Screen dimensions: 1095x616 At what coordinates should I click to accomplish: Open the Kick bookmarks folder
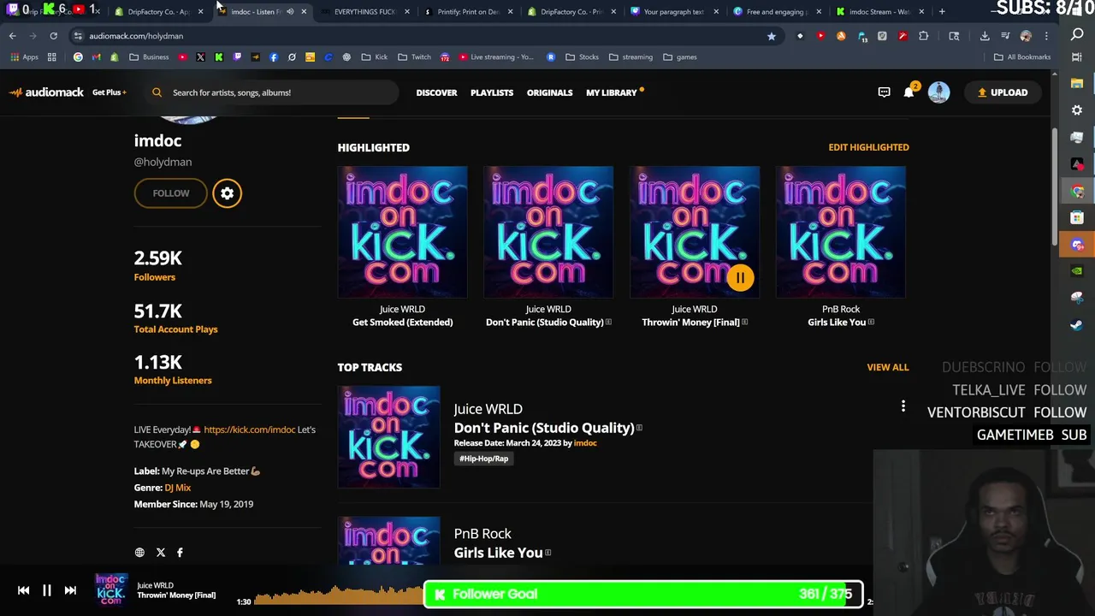[x=374, y=57]
